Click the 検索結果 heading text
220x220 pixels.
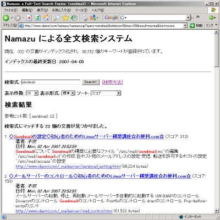coord(18,105)
